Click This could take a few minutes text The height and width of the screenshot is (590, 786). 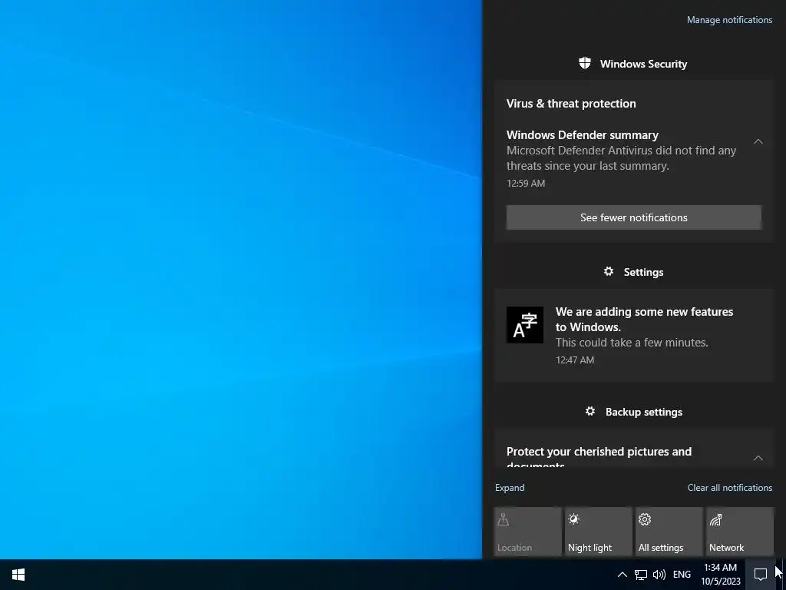(632, 343)
